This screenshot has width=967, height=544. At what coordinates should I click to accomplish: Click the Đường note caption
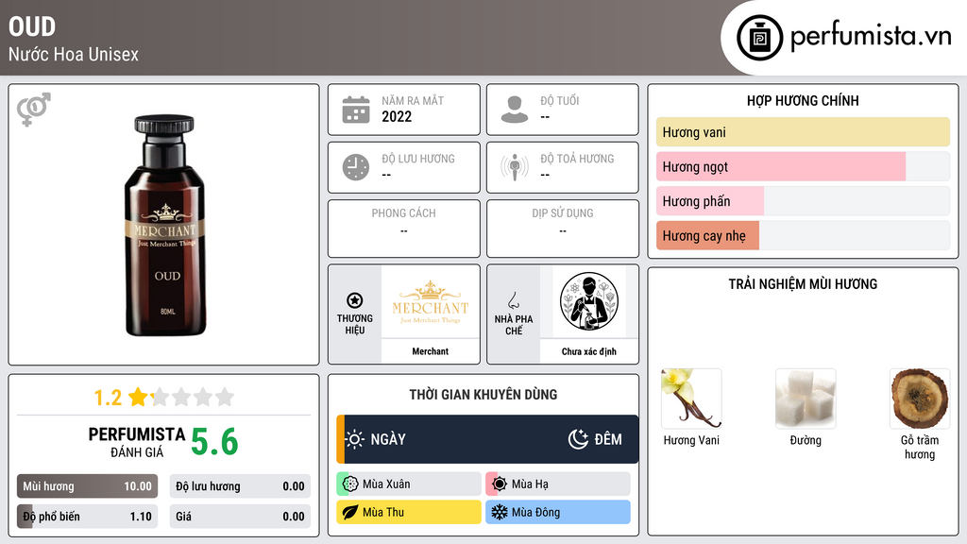[806, 440]
